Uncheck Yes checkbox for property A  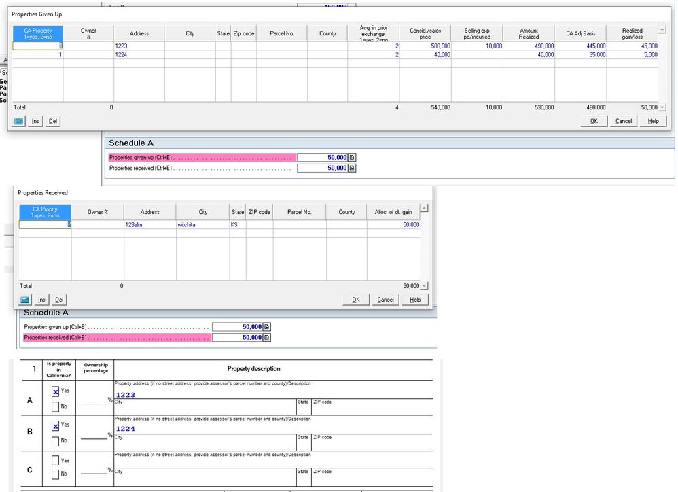click(56, 392)
